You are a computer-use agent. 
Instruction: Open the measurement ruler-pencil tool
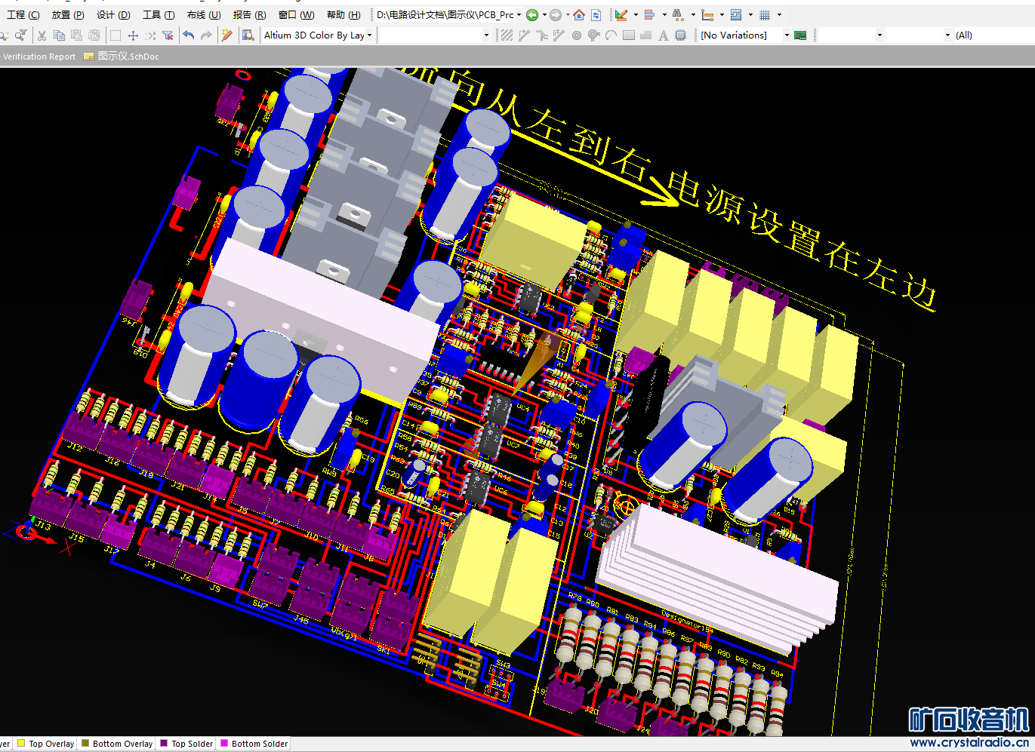pyautogui.click(x=621, y=15)
